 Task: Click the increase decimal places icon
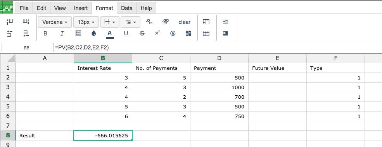coord(166,22)
